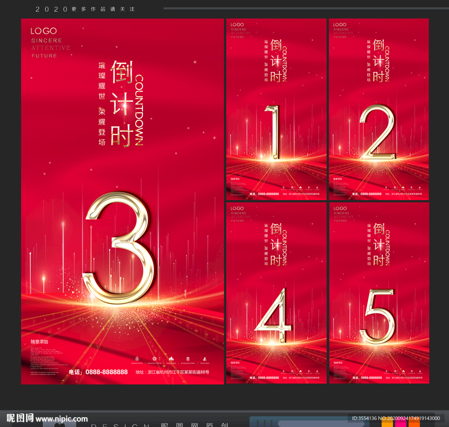Click the word 'SINCERE' in the large poster

pos(46,40)
